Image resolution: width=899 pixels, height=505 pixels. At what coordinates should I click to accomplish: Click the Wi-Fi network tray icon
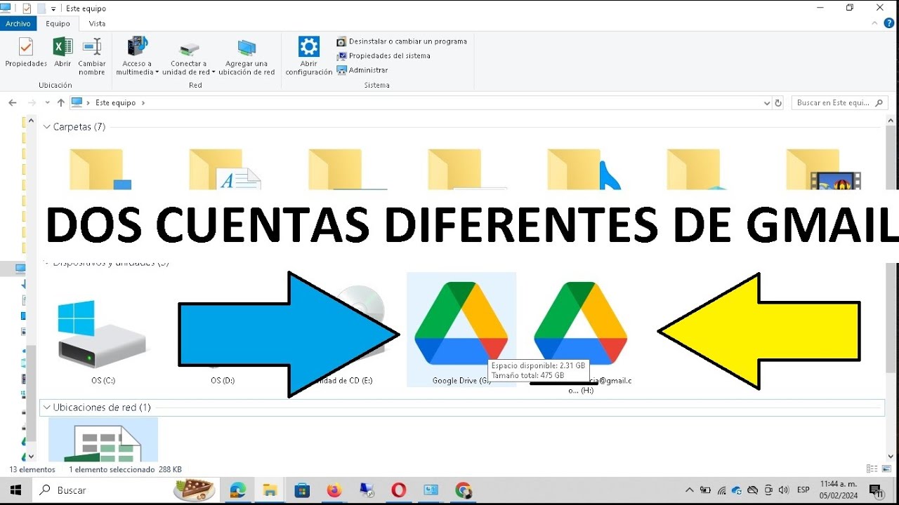point(721,490)
